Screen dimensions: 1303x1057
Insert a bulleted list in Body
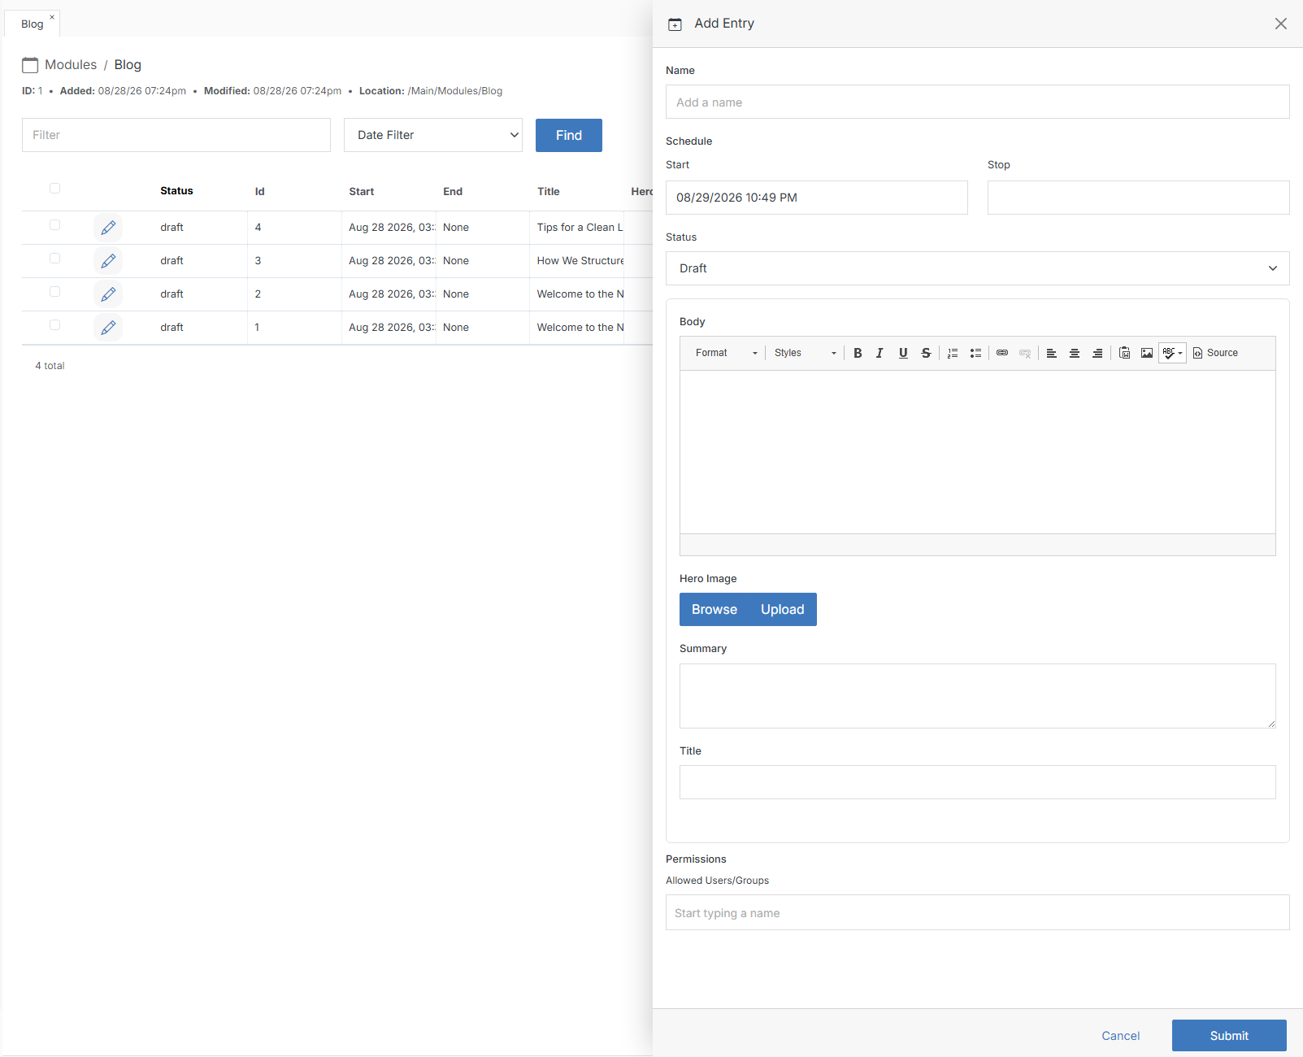pyautogui.click(x=975, y=353)
